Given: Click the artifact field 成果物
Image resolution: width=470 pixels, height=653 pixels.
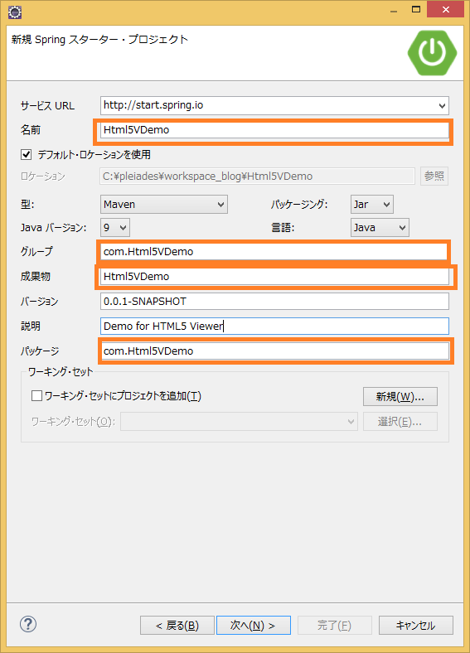Looking at the screenshot, I should click(274, 277).
